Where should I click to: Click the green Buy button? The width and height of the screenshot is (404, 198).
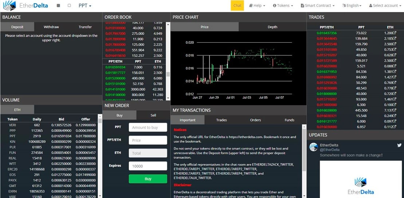[148, 179]
